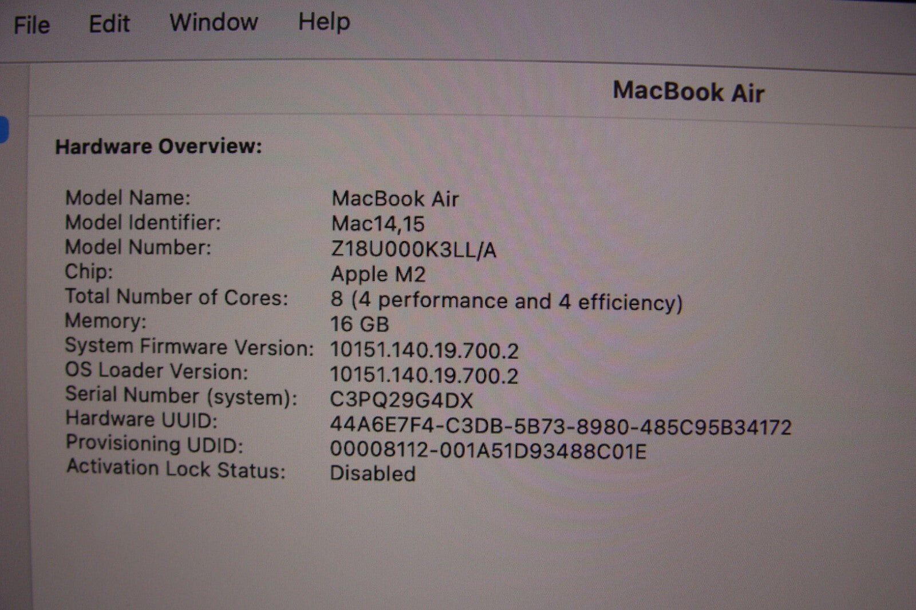Click the Activation Lock Status value Disabled
The image size is (916, 610).
point(373,474)
